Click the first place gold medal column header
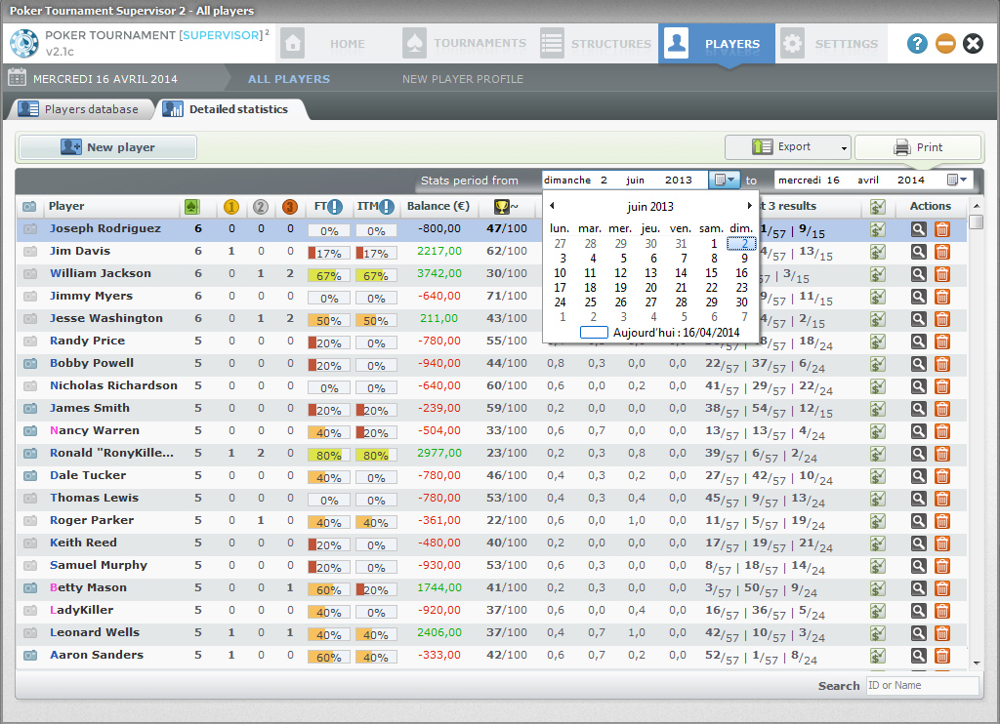This screenshot has width=1000, height=724. 231,207
